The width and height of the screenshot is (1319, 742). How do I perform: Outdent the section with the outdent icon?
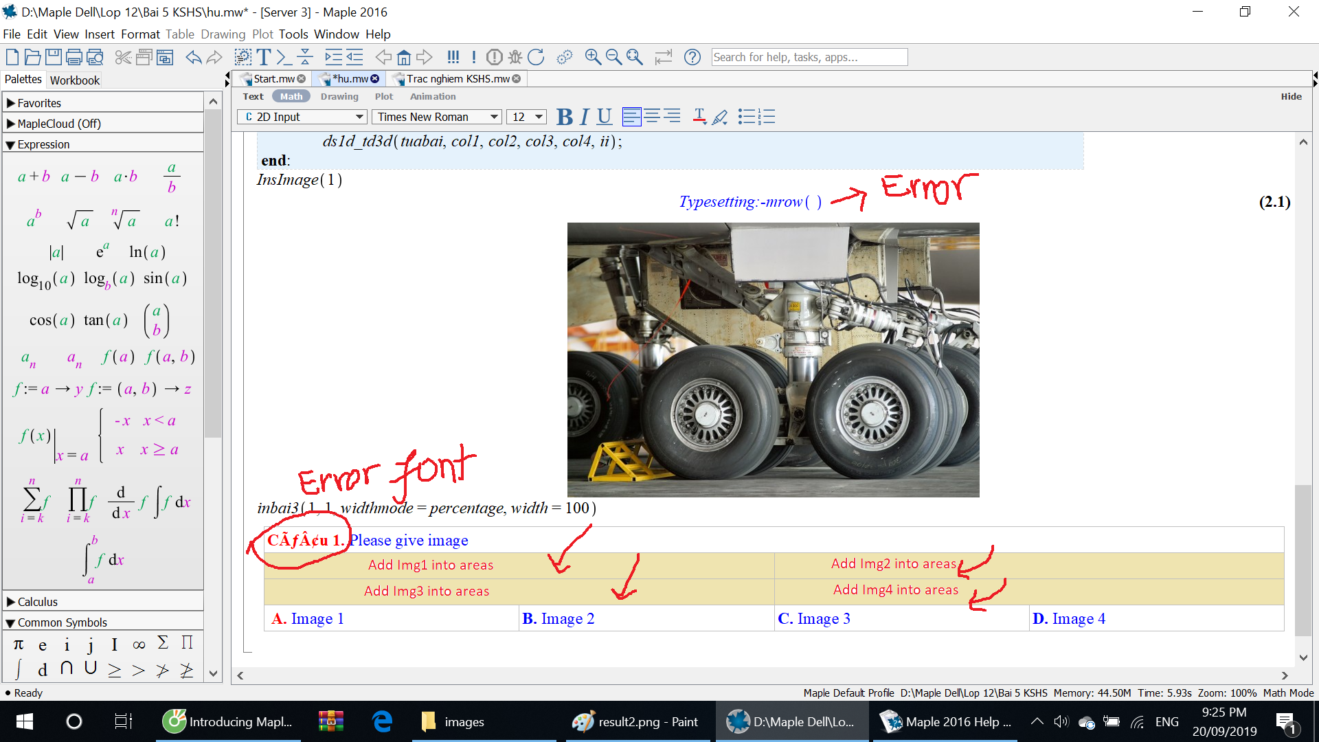[x=354, y=57]
